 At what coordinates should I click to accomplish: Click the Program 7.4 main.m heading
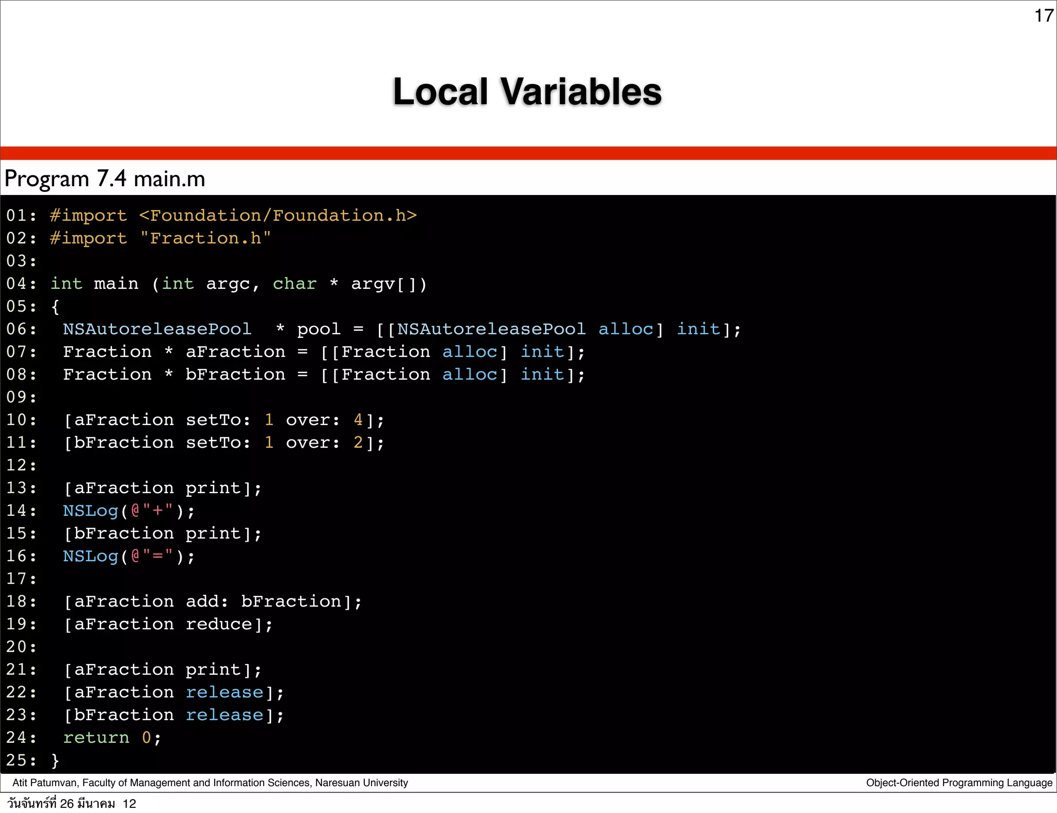105,179
